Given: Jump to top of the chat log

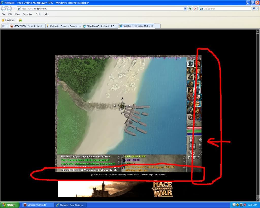Looking at the screenshot, I should tap(184, 157).
